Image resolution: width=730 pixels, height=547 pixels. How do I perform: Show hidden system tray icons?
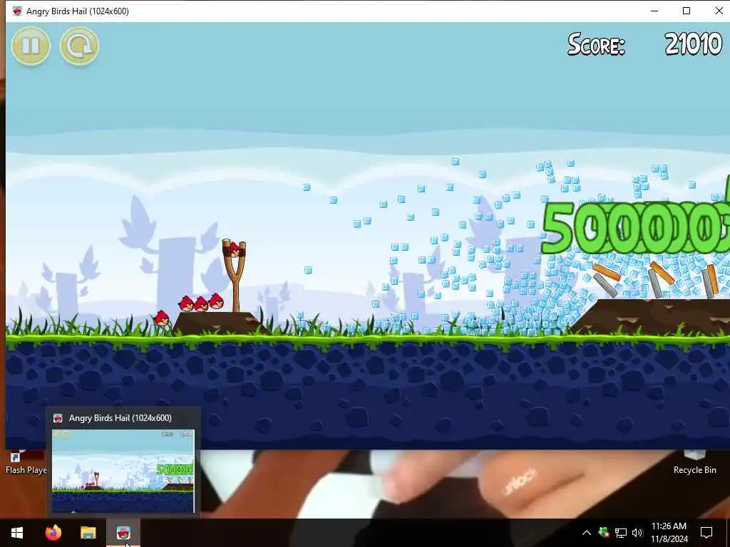[587, 533]
